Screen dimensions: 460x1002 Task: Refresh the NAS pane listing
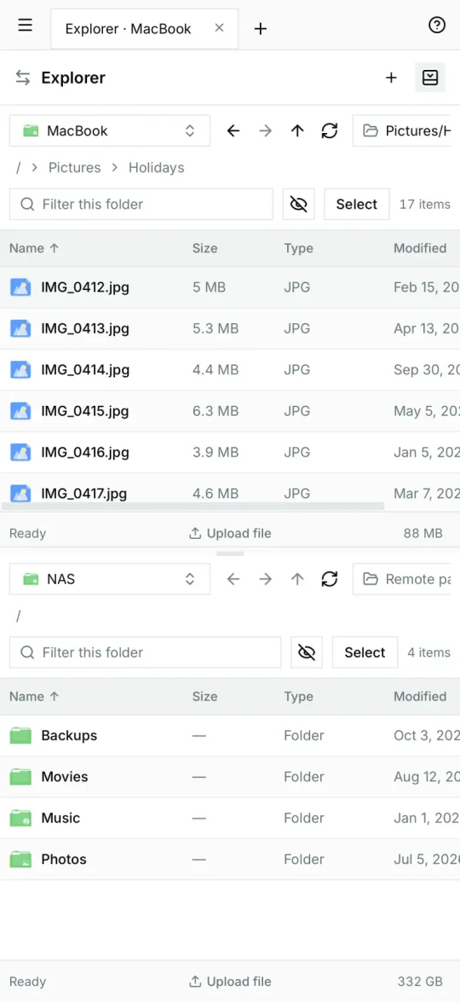tap(329, 580)
